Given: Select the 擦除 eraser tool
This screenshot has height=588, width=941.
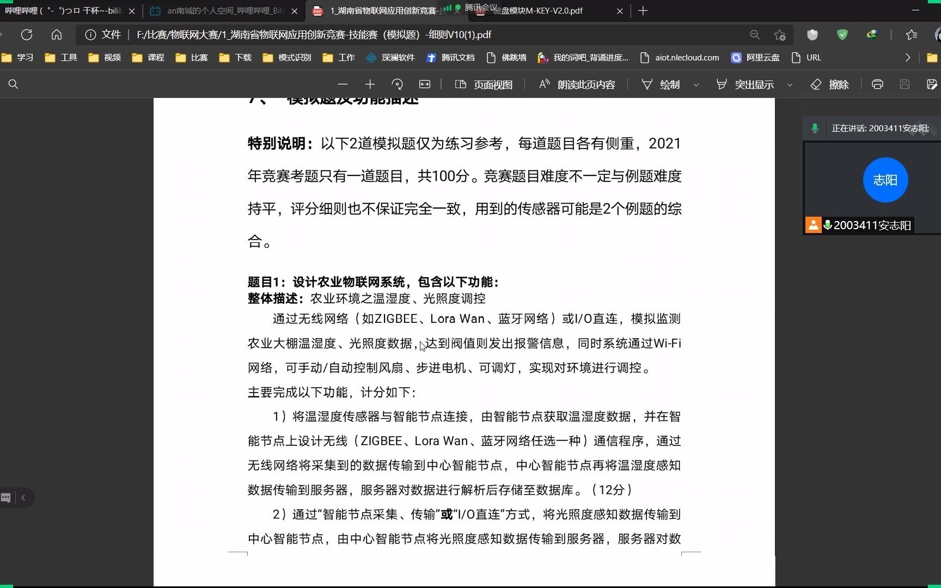Looking at the screenshot, I should (830, 84).
